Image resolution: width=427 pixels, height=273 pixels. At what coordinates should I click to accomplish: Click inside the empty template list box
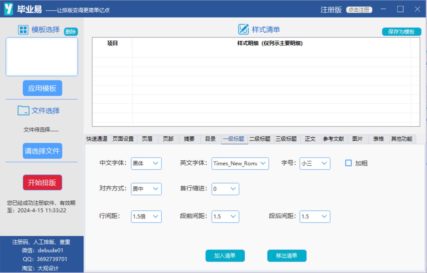pyautogui.click(x=42, y=57)
